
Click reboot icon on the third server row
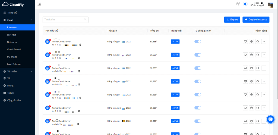257,68
